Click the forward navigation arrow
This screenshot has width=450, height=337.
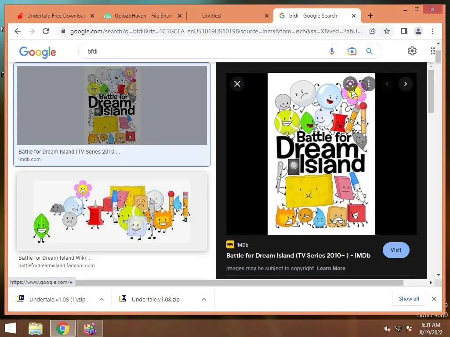tap(32, 31)
